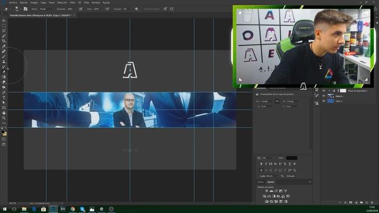Toggle strikethrough in Character panel
This screenshot has width=379, height=213.
click(294, 164)
